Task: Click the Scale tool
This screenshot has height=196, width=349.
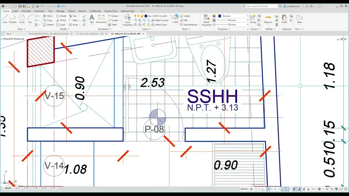Action: coord(61,25)
